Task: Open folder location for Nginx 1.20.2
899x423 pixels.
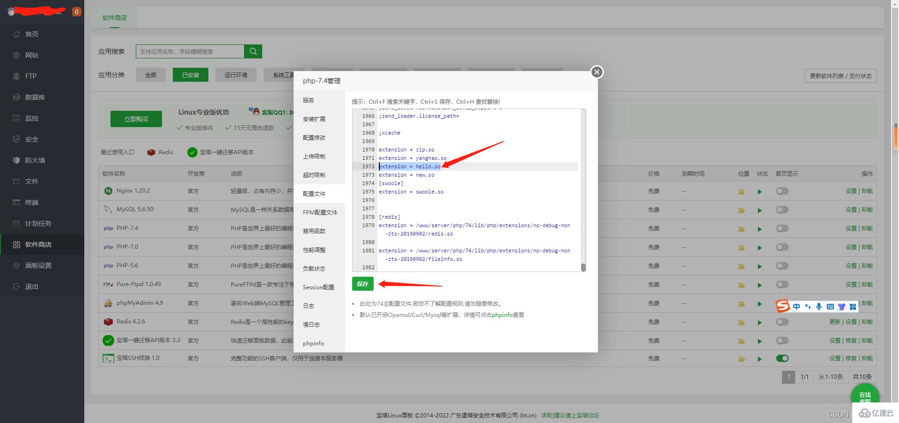Action: [742, 192]
